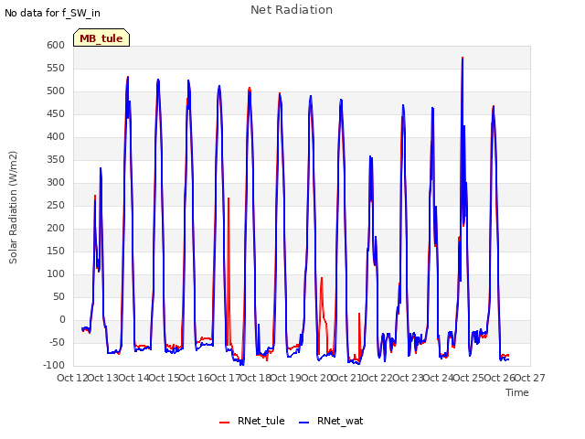Select the 'No data for f_SW_in' message

(52, 13)
